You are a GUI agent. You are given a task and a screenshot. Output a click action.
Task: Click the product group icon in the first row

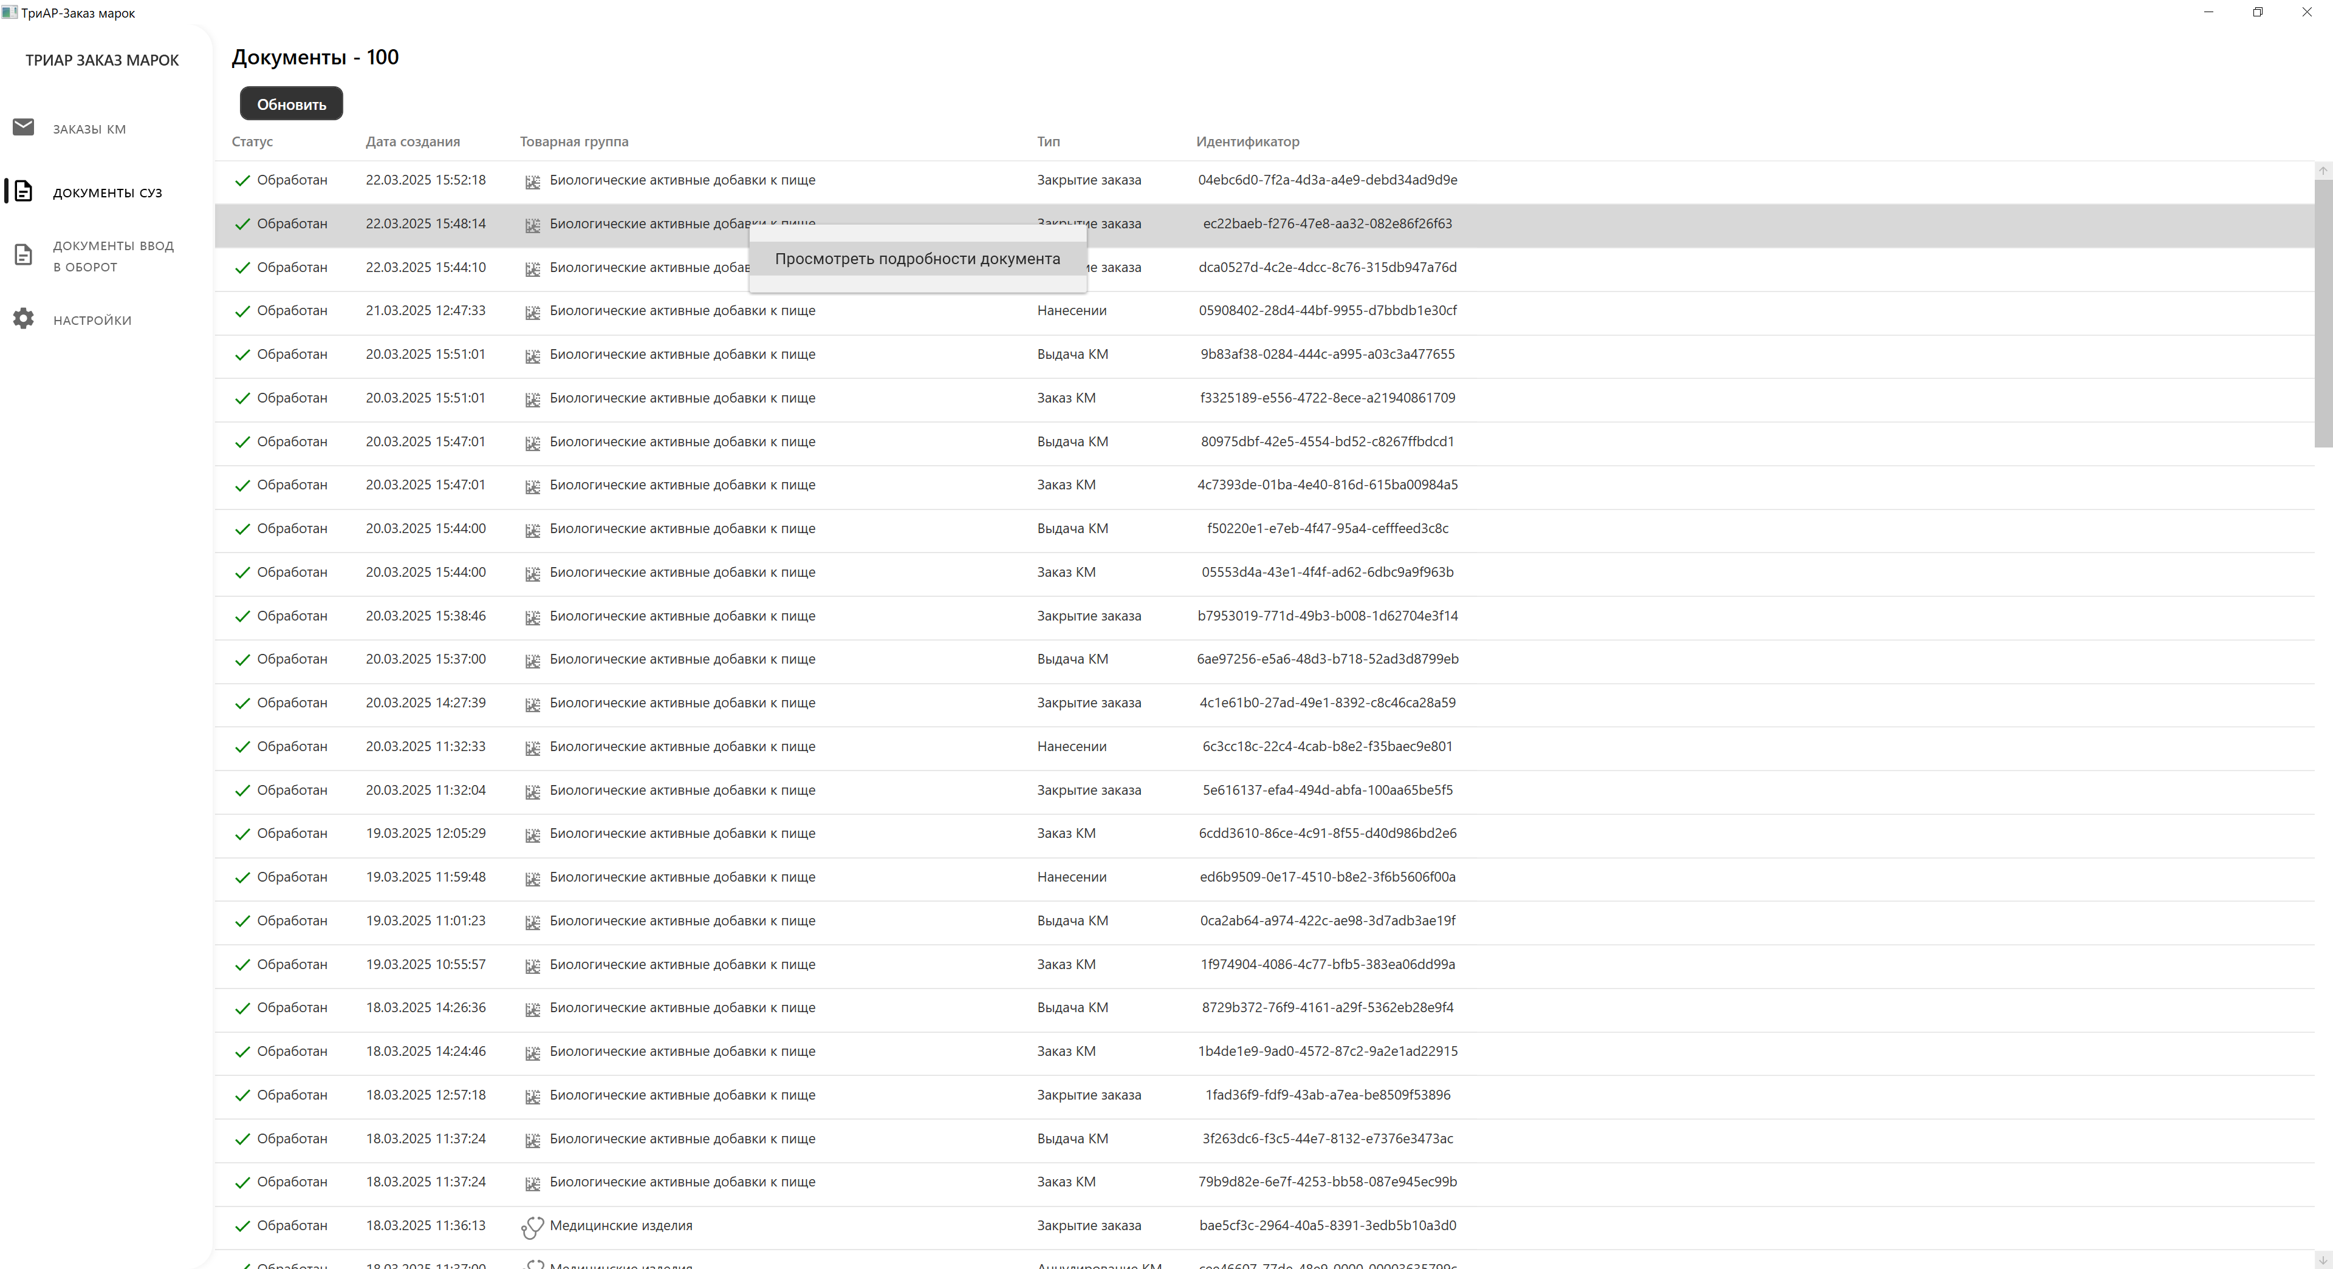click(533, 182)
